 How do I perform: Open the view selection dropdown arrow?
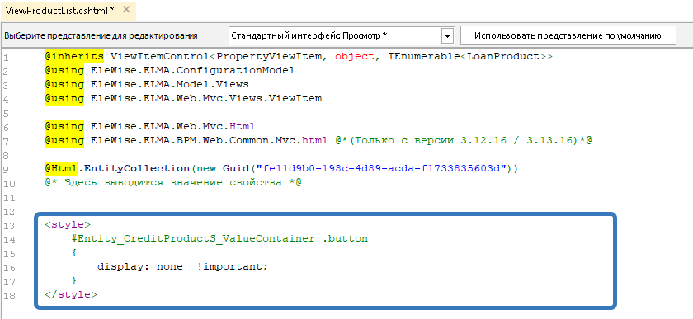[x=448, y=35]
